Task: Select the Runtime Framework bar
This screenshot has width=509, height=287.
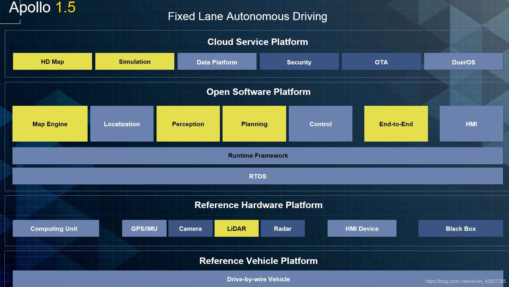Action: point(258,156)
